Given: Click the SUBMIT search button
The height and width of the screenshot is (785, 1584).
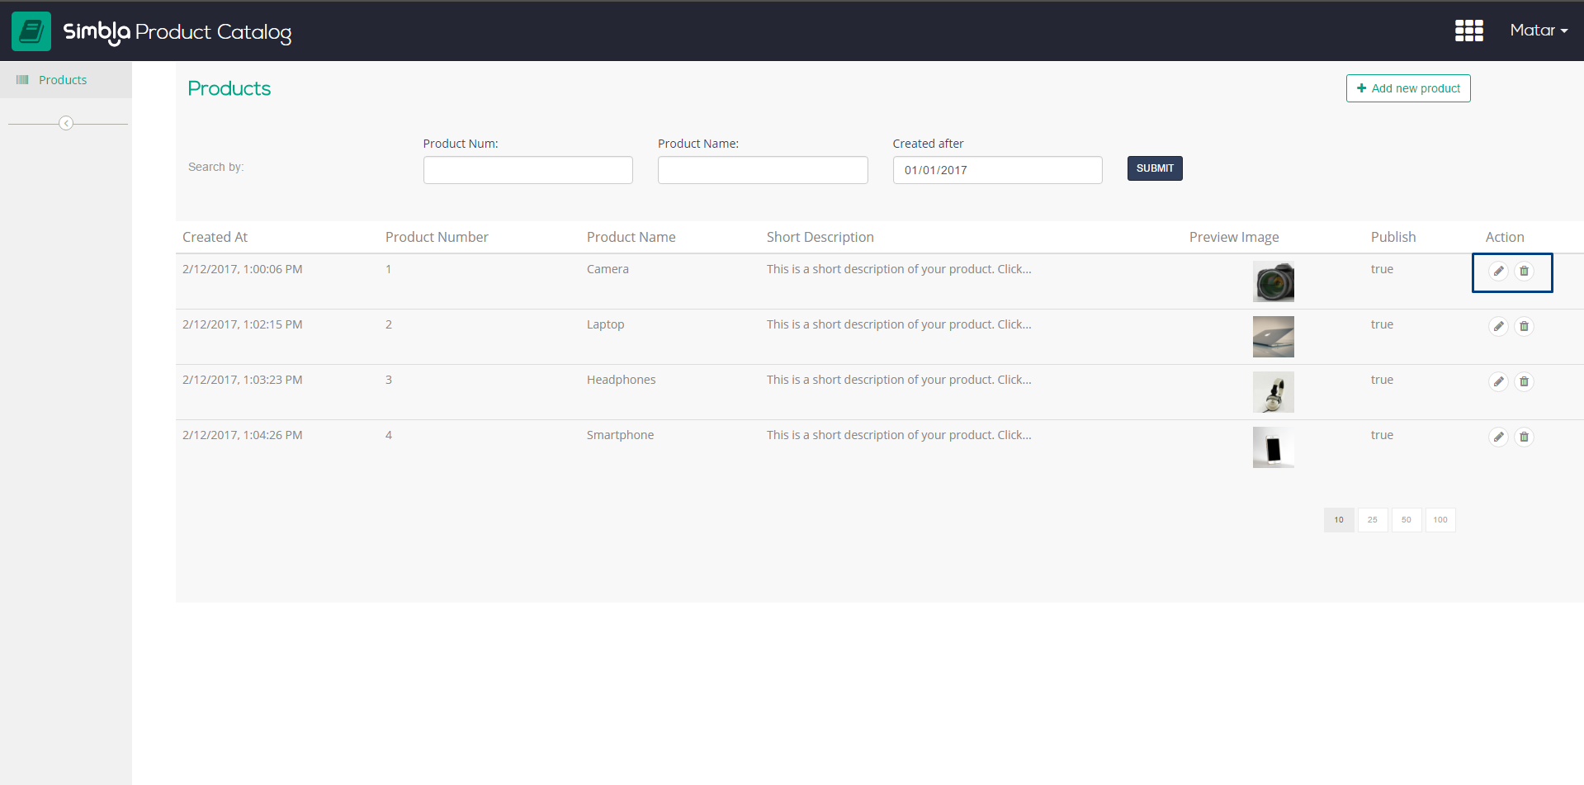Looking at the screenshot, I should click(x=1155, y=168).
